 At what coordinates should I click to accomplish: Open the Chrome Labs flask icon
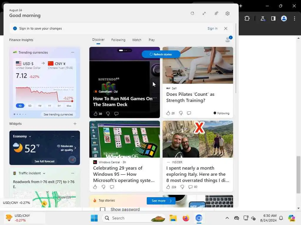(x=262, y=18)
